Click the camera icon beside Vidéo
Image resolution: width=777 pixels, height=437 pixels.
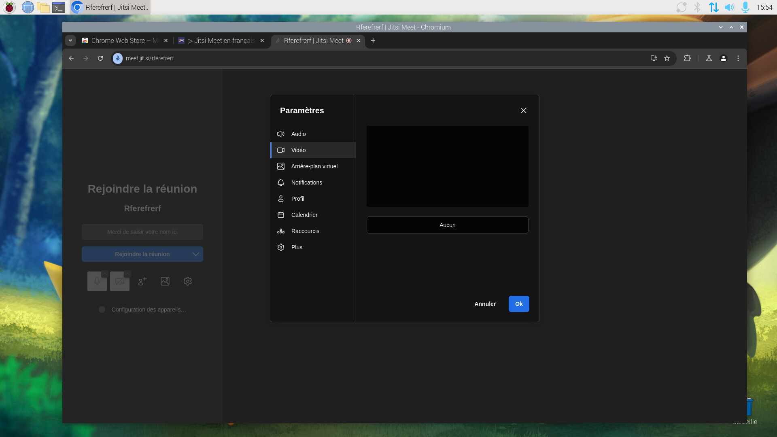tap(281, 150)
